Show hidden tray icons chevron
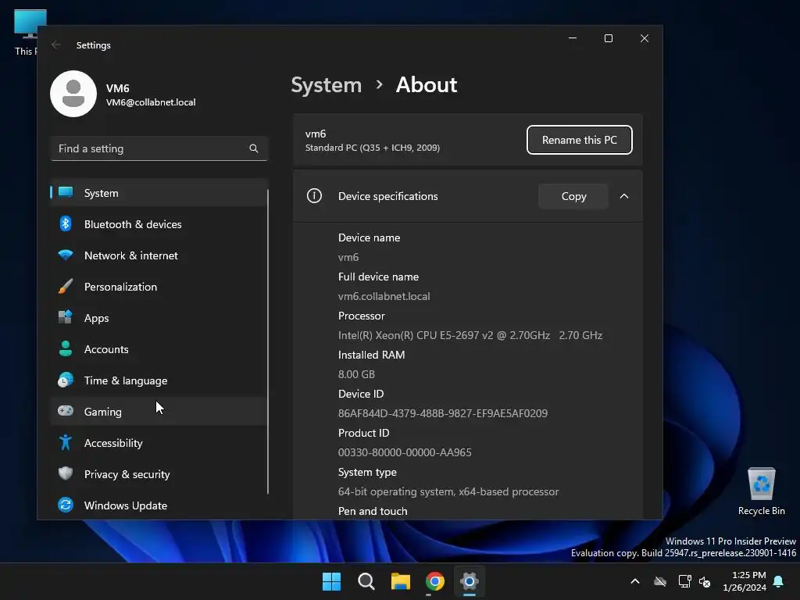The image size is (800, 600). [635, 581]
